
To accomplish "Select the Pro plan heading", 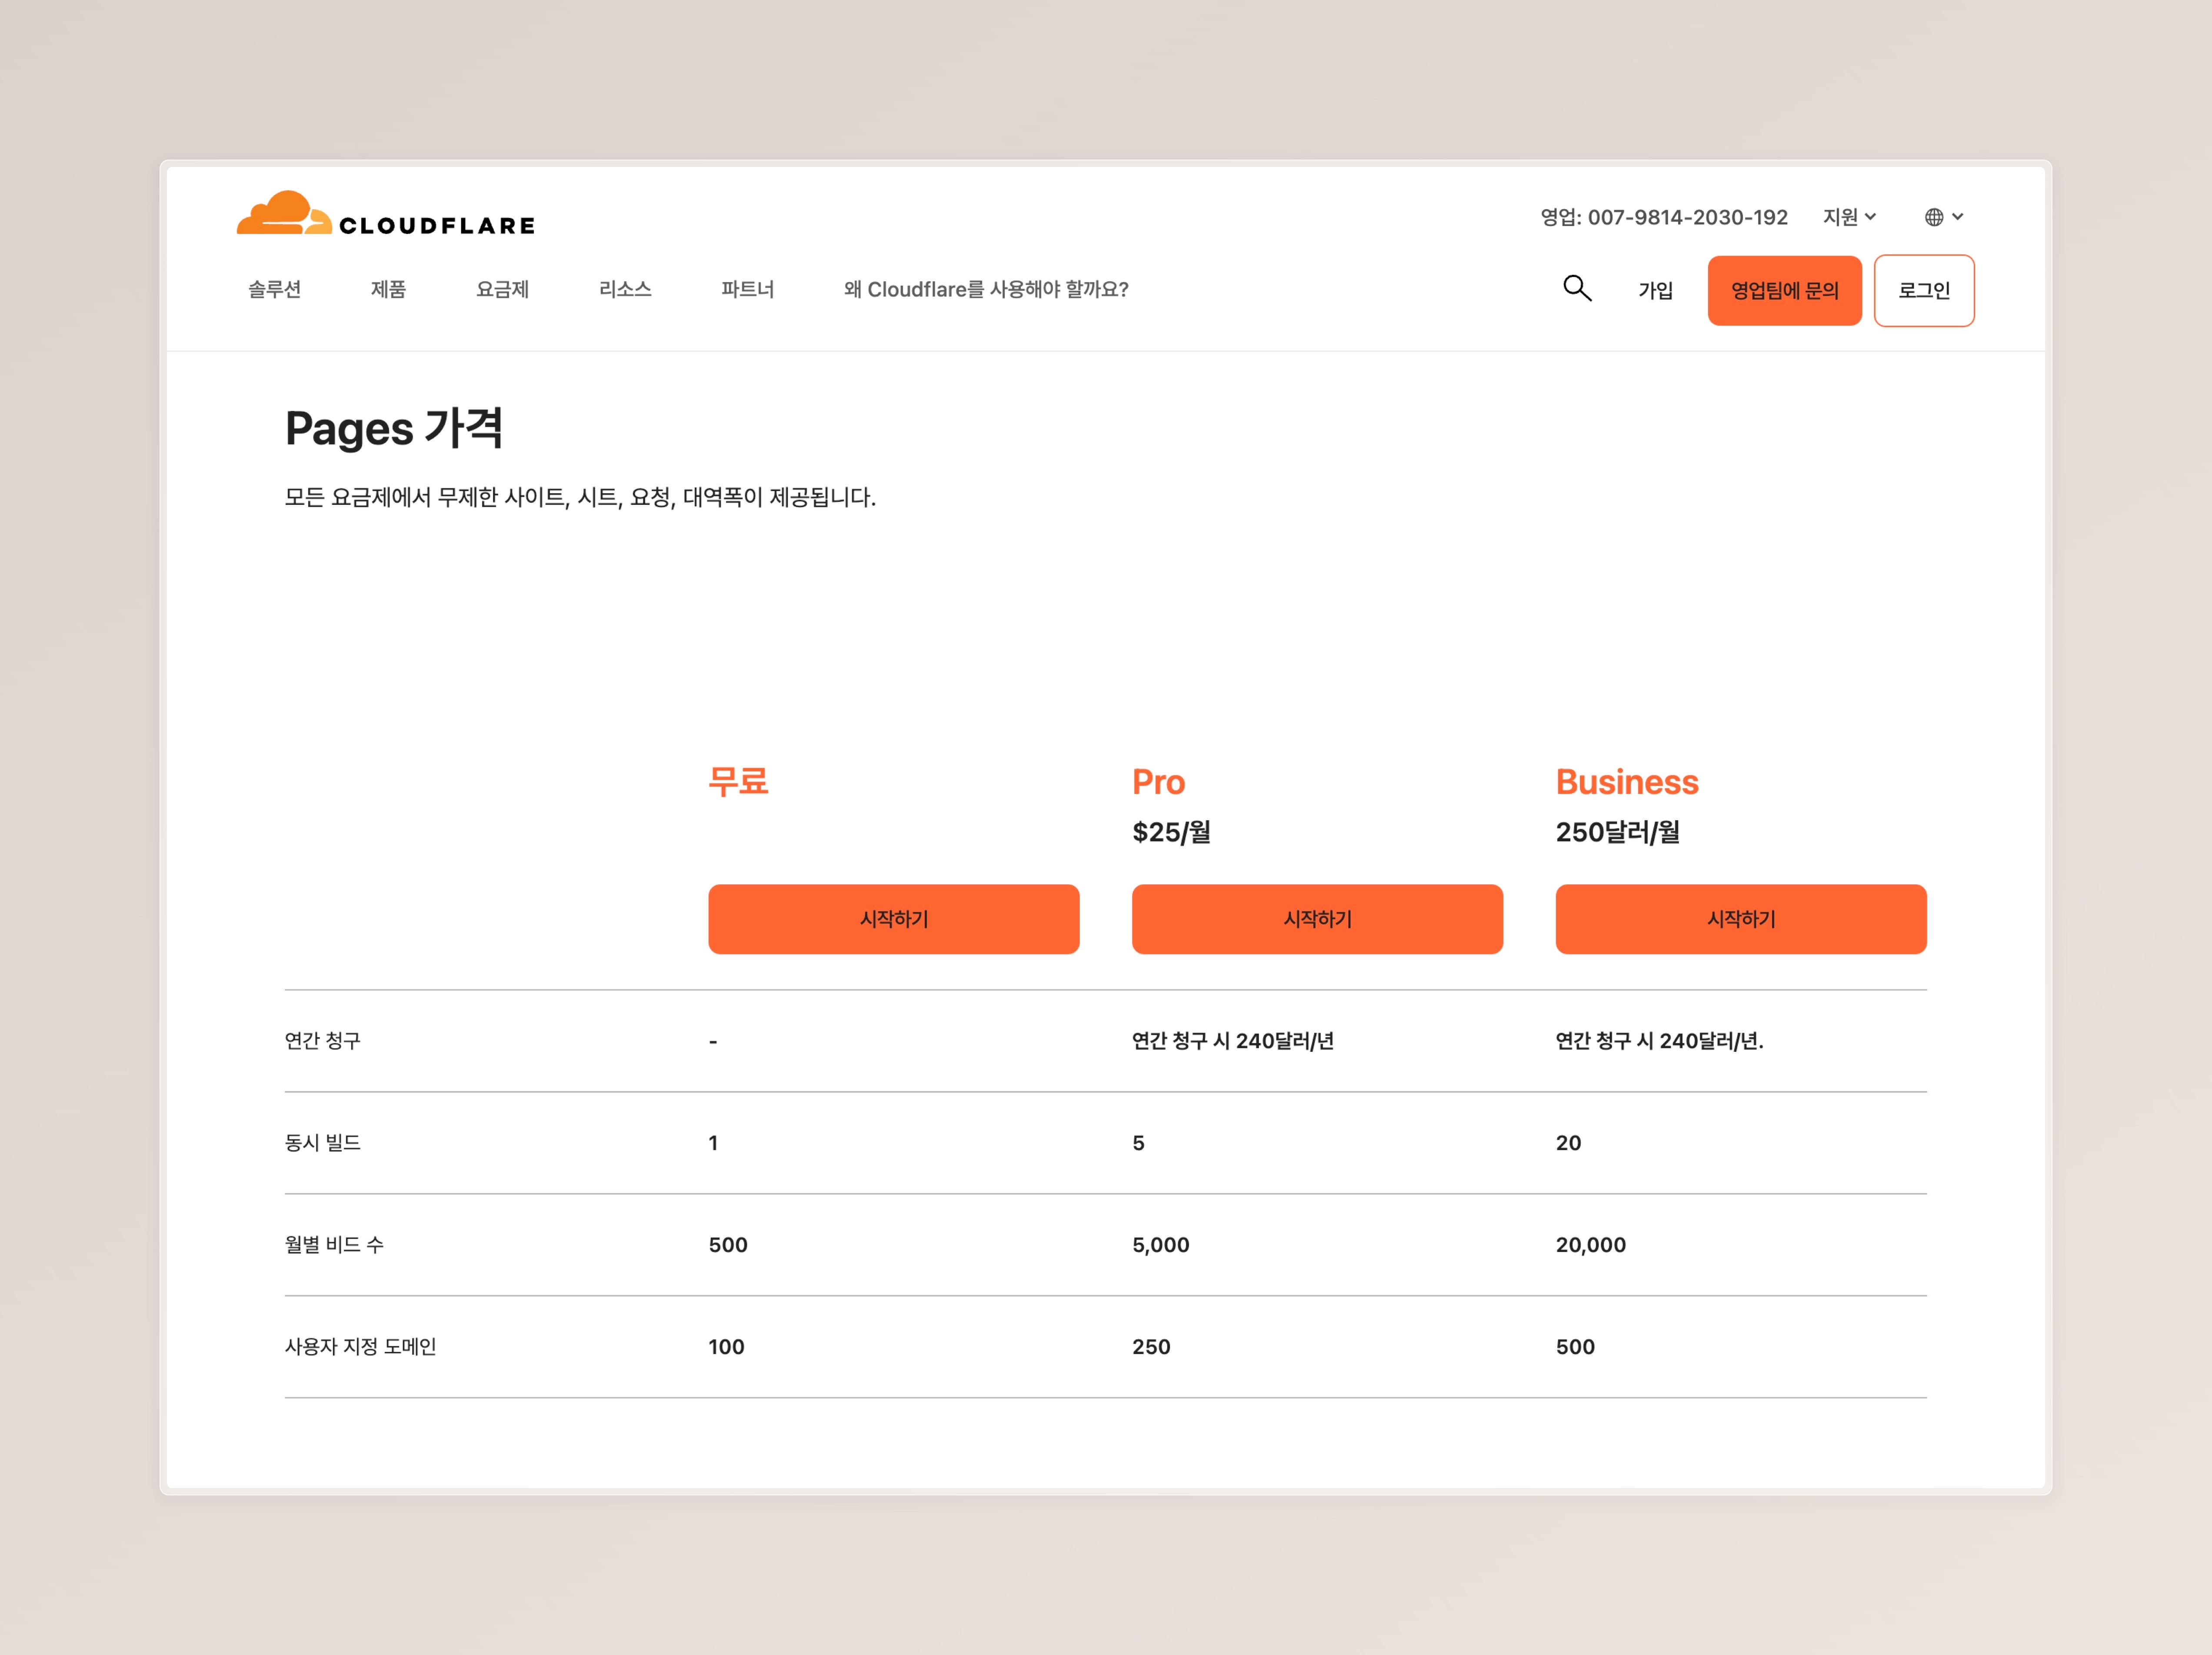I will pyautogui.click(x=1158, y=782).
